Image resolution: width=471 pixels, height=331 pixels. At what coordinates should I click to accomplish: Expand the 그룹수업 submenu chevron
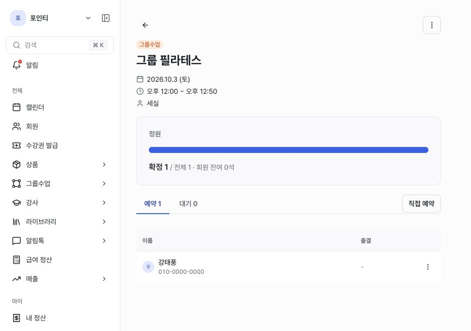pyautogui.click(x=104, y=184)
